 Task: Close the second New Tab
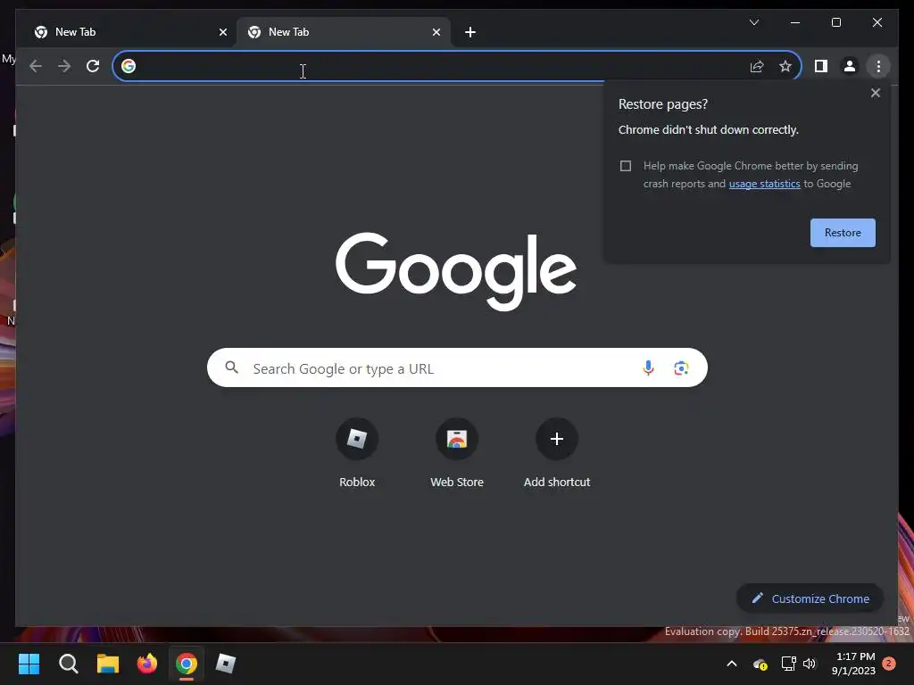(436, 32)
